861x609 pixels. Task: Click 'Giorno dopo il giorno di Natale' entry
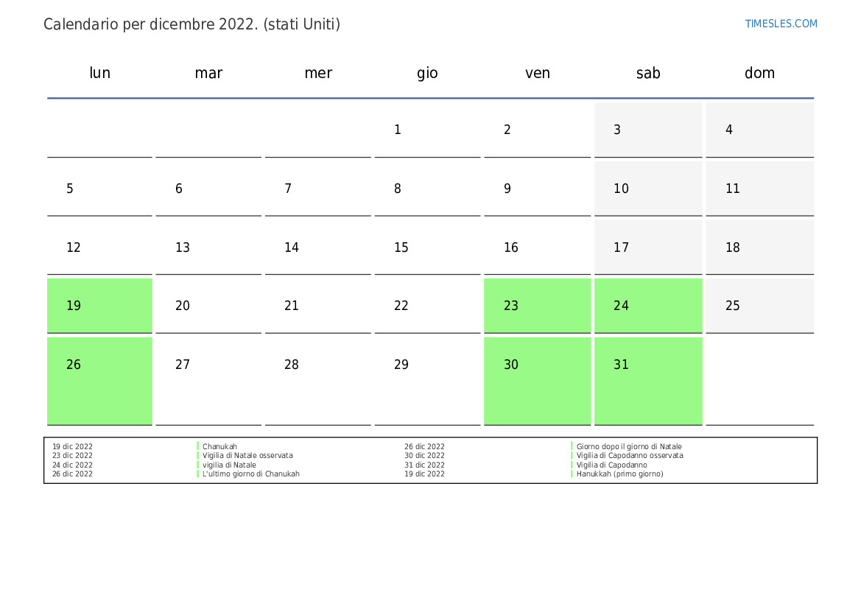629,446
